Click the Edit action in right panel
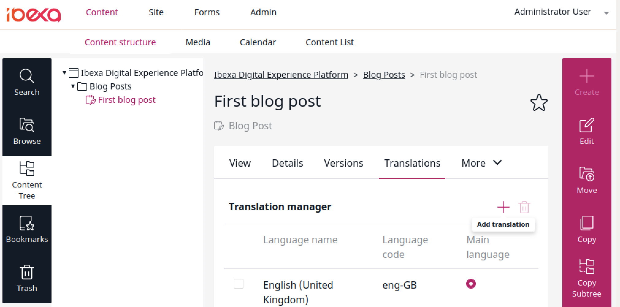 tap(587, 132)
